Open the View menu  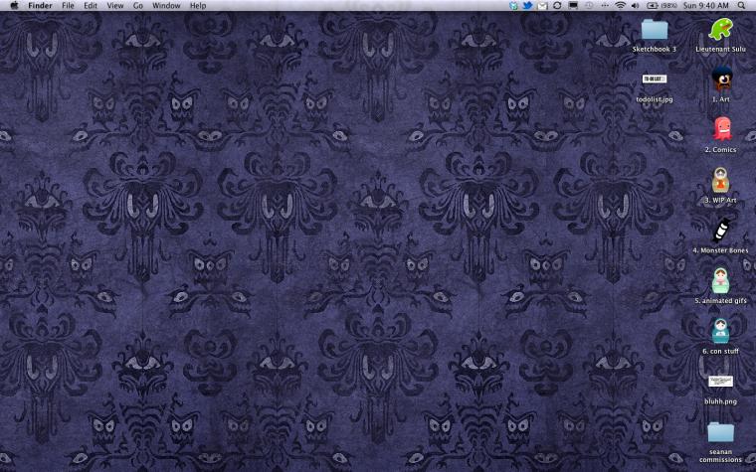(114, 6)
